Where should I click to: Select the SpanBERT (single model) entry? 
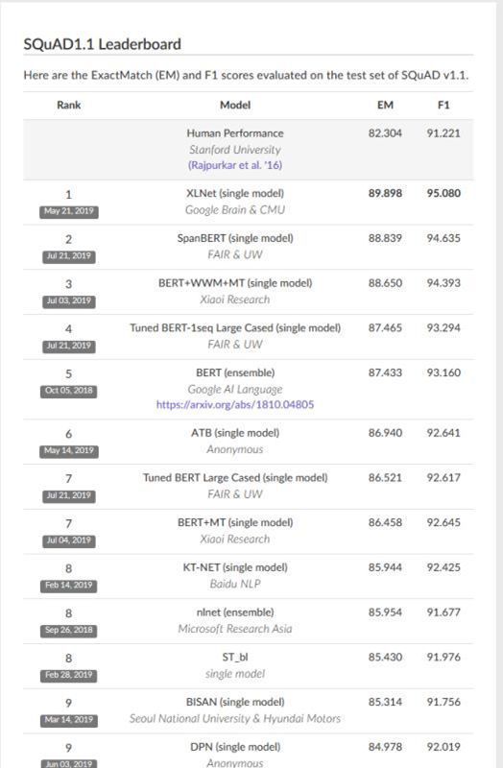point(235,238)
